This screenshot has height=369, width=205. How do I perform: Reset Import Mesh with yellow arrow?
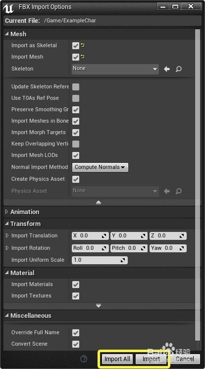(83, 57)
